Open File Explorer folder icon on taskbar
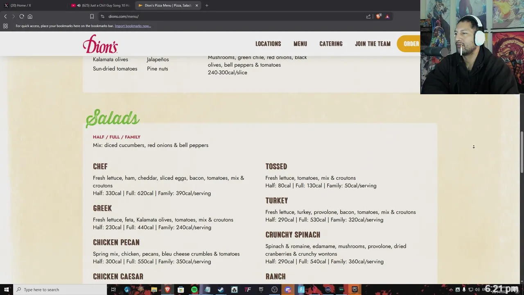This screenshot has width=524, height=295. [154, 290]
